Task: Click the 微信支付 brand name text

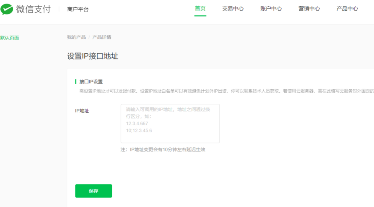Action: [33, 9]
